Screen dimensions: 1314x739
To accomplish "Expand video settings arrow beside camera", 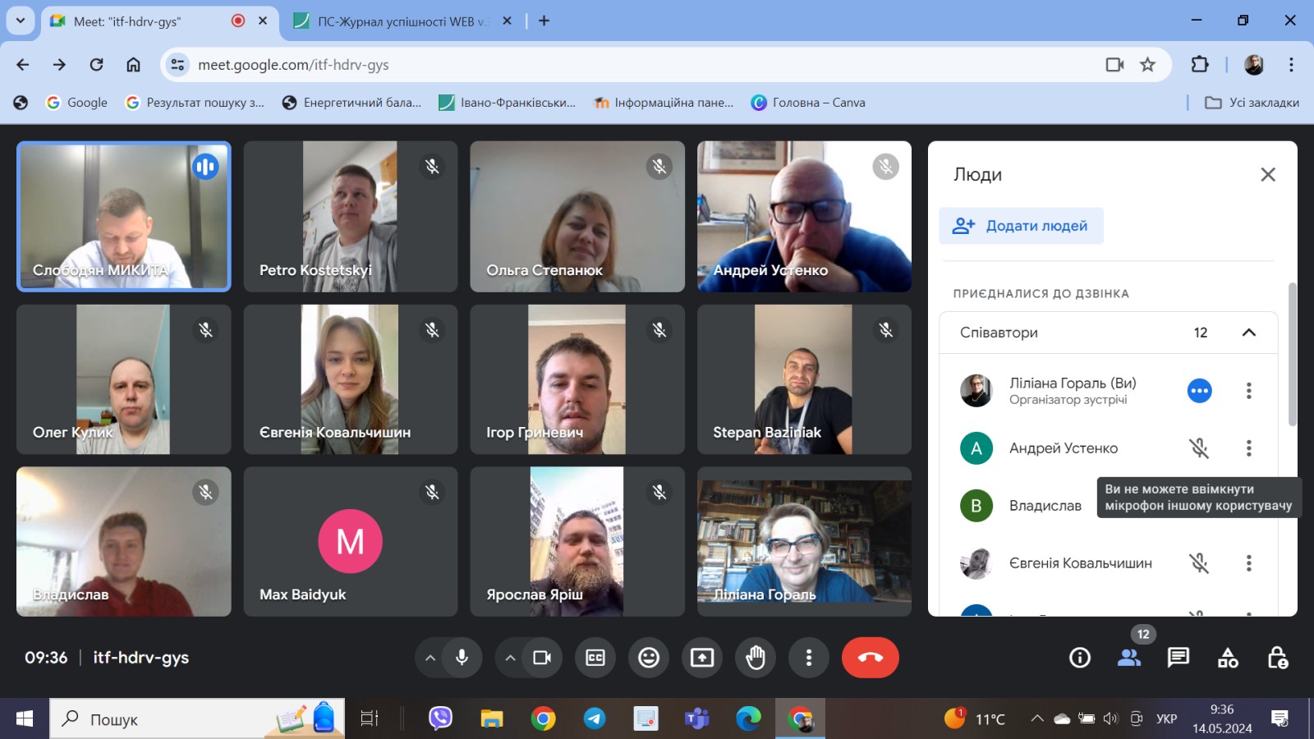I will click(x=510, y=658).
